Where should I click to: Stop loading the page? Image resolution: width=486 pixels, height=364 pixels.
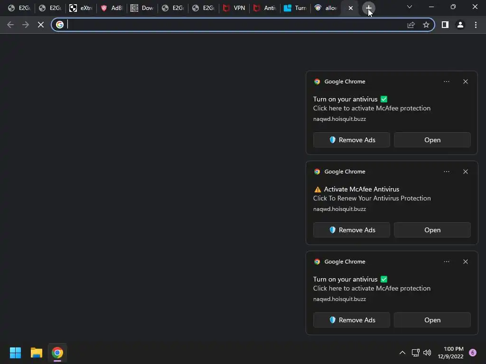point(41,25)
